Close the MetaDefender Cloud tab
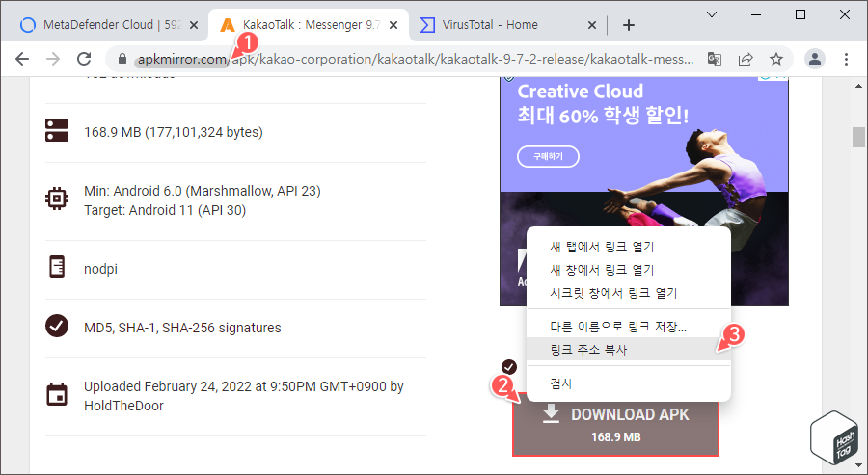Viewport: 868px width, 475px height. [194, 25]
